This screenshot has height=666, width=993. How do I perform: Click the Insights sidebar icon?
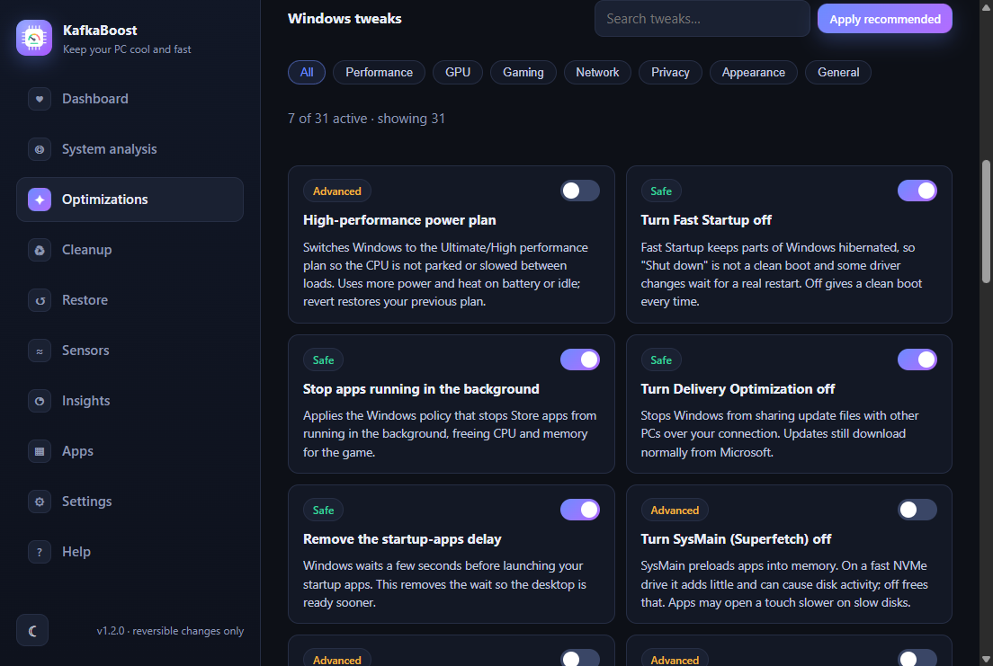pyautogui.click(x=40, y=401)
